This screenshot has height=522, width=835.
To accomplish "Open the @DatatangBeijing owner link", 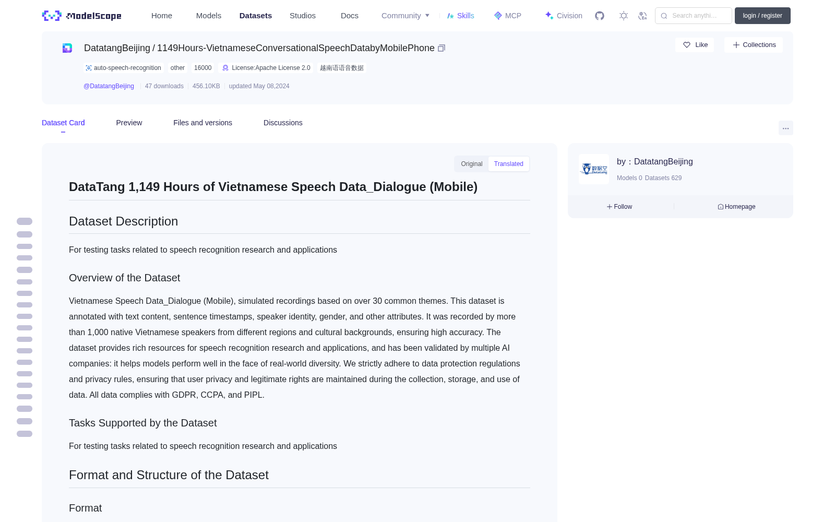I will [109, 86].
